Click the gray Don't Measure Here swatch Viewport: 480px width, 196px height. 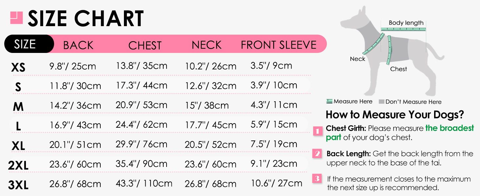coord(381,102)
